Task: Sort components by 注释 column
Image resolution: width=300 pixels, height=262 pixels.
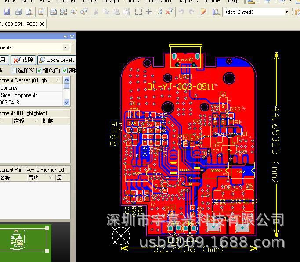Action: [27, 121]
